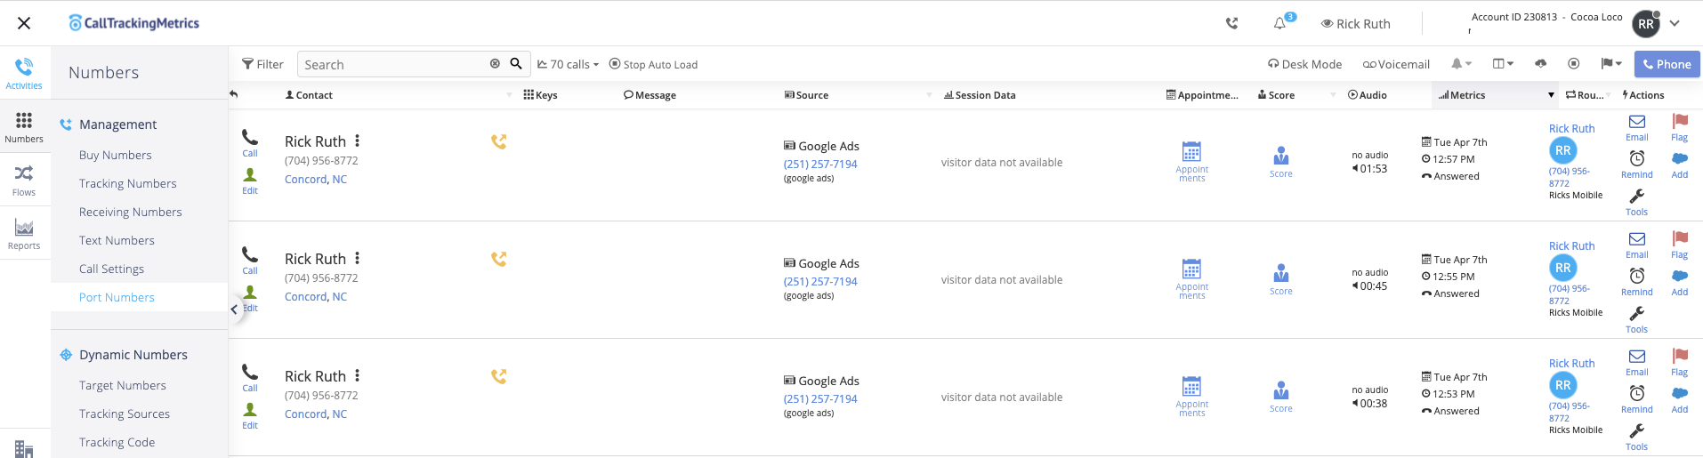Click the cloud download export icon
The height and width of the screenshot is (458, 1703).
point(1541,64)
